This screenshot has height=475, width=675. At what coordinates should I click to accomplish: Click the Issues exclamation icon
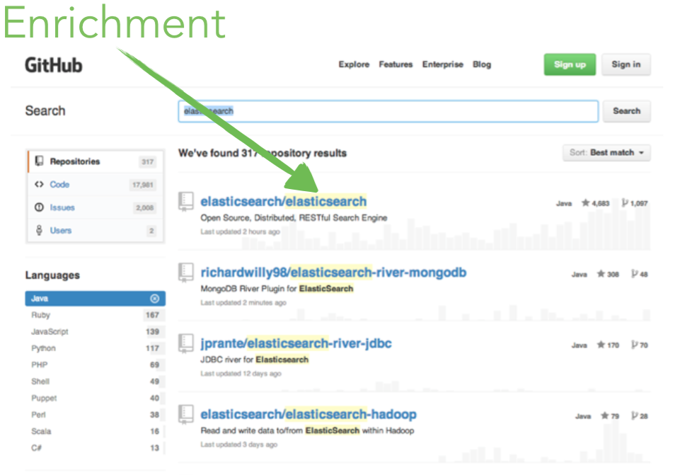(x=39, y=207)
